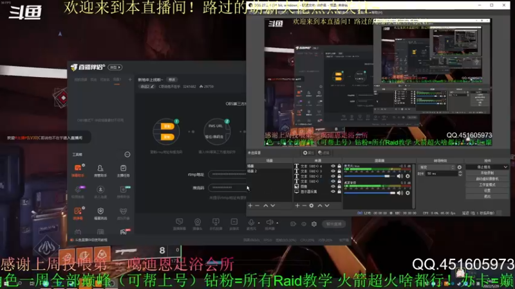Expand the arrow beside 停止推流
The image size is (515, 289).
click(x=505, y=167)
